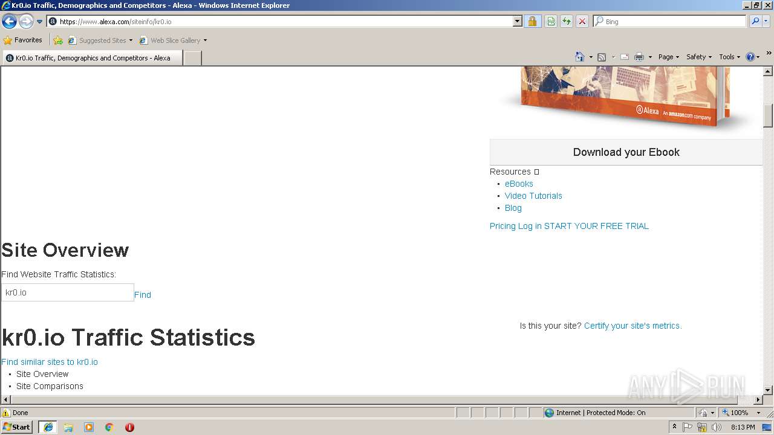View the security lock report icon
The width and height of the screenshot is (774, 435).
532,22
